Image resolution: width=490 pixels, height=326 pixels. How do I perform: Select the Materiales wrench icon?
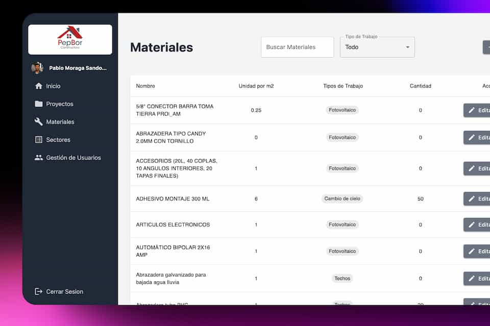(38, 121)
